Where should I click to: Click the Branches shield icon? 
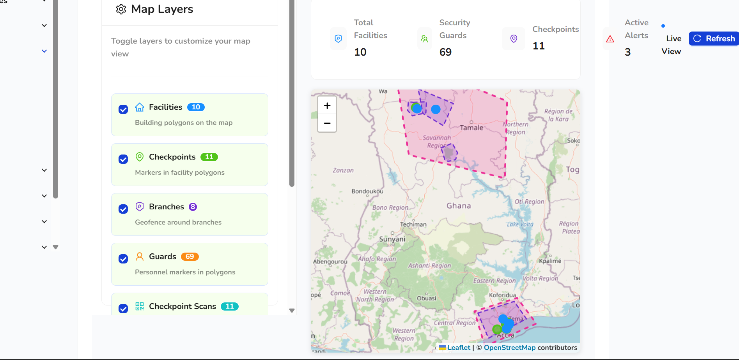(x=140, y=207)
